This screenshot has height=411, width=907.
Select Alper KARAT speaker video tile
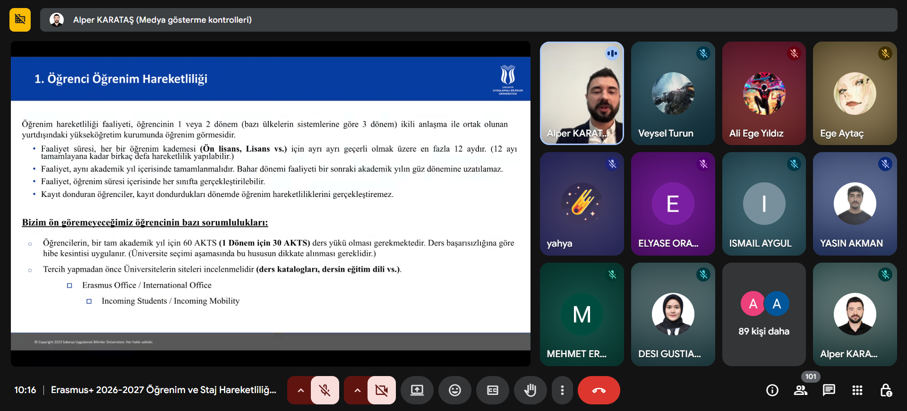582,93
